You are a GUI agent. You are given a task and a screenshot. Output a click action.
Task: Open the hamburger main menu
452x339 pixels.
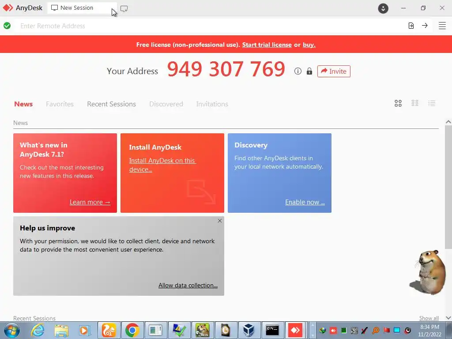442,26
